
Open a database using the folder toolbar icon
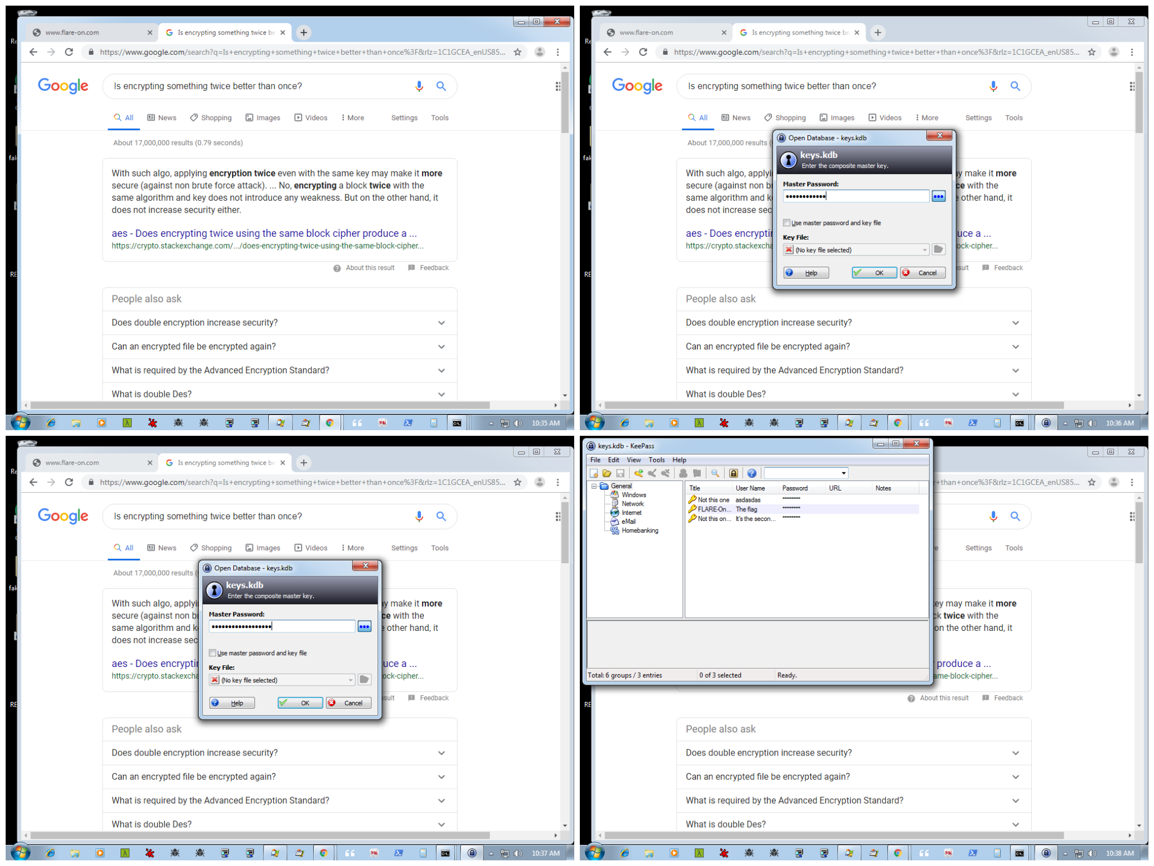607,473
